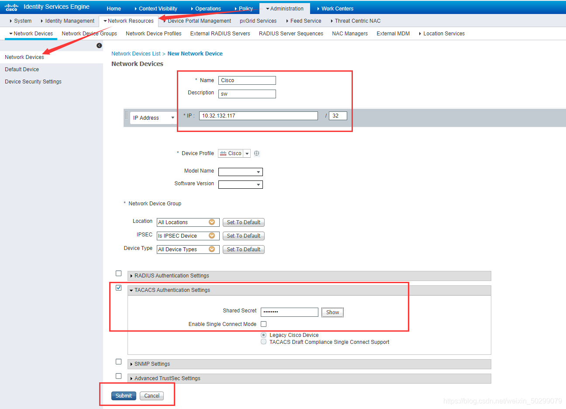Open Location group picker arrow
566x409 pixels.
pos(212,222)
